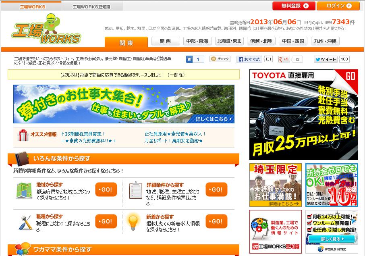Viewport: 365px width, 256px height.
Task: Open the TOYOTA 直接雇用 car advertisement
Action: pos(303,114)
